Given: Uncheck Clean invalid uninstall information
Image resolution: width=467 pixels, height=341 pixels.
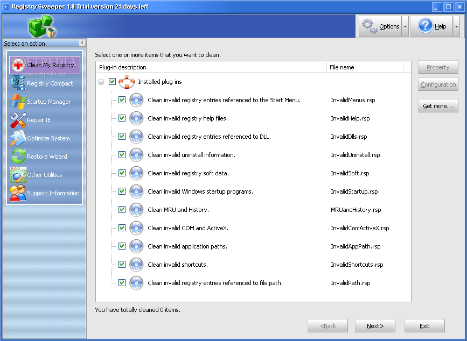Looking at the screenshot, I should 122,154.
